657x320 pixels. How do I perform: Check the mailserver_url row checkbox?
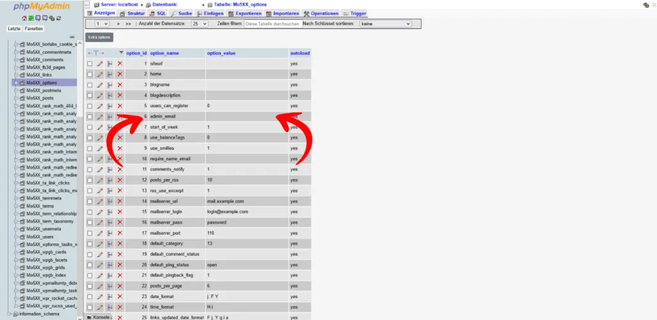tap(90, 201)
